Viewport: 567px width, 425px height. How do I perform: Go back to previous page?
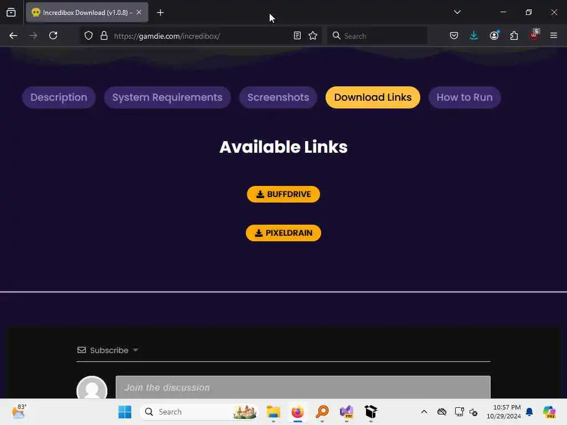point(13,35)
